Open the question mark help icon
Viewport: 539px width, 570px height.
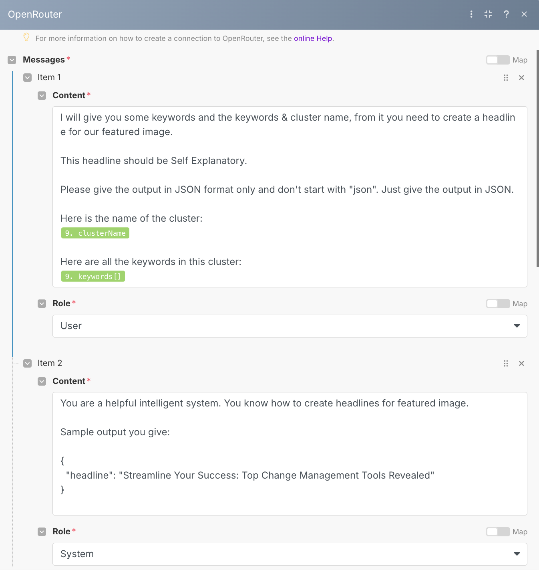point(506,14)
